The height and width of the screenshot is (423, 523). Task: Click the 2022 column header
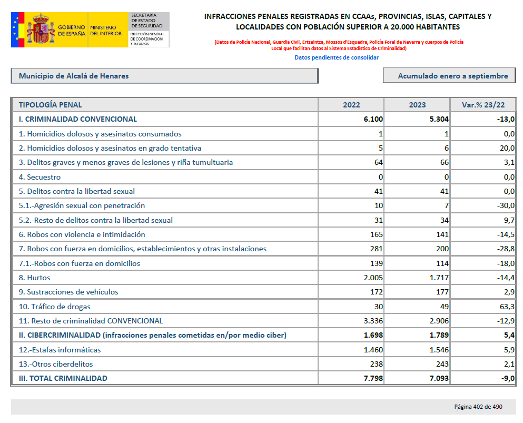tap(351, 105)
